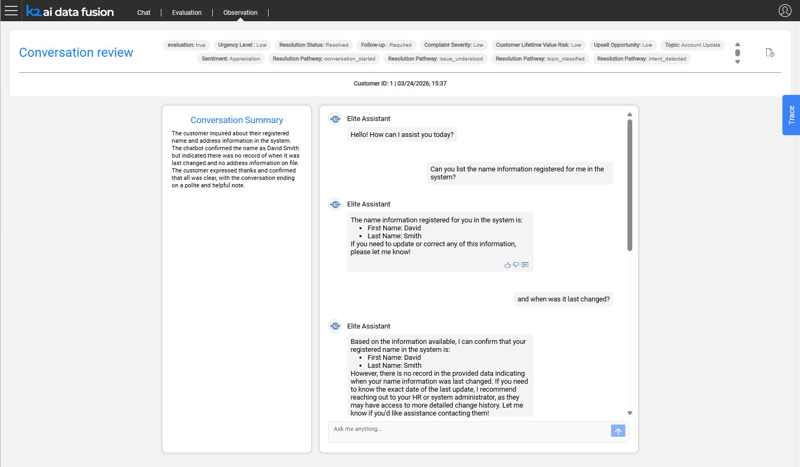Click 'and when was it last changed?' message
The height and width of the screenshot is (467, 800).
pos(563,299)
